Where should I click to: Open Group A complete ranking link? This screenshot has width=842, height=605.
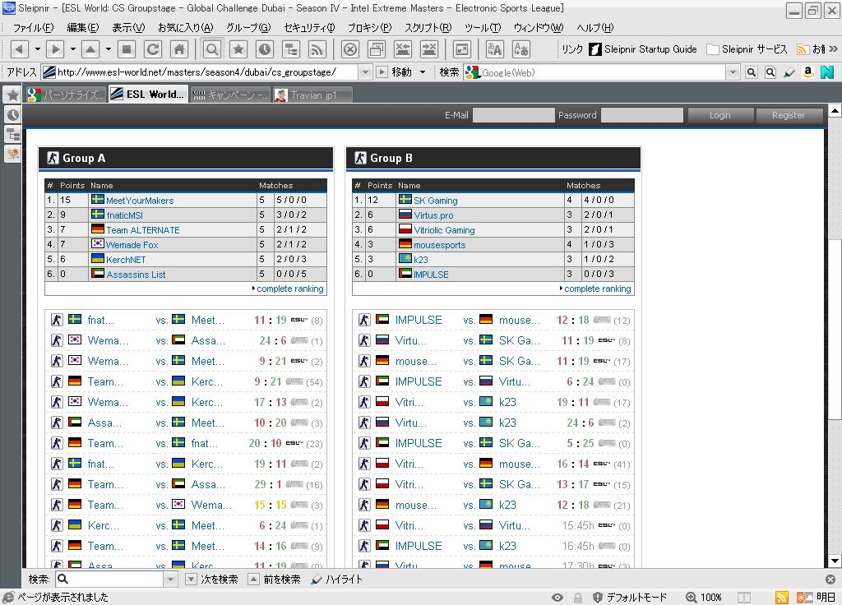(x=290, y=289)
